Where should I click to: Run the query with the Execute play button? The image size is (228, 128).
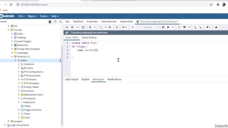168,27
